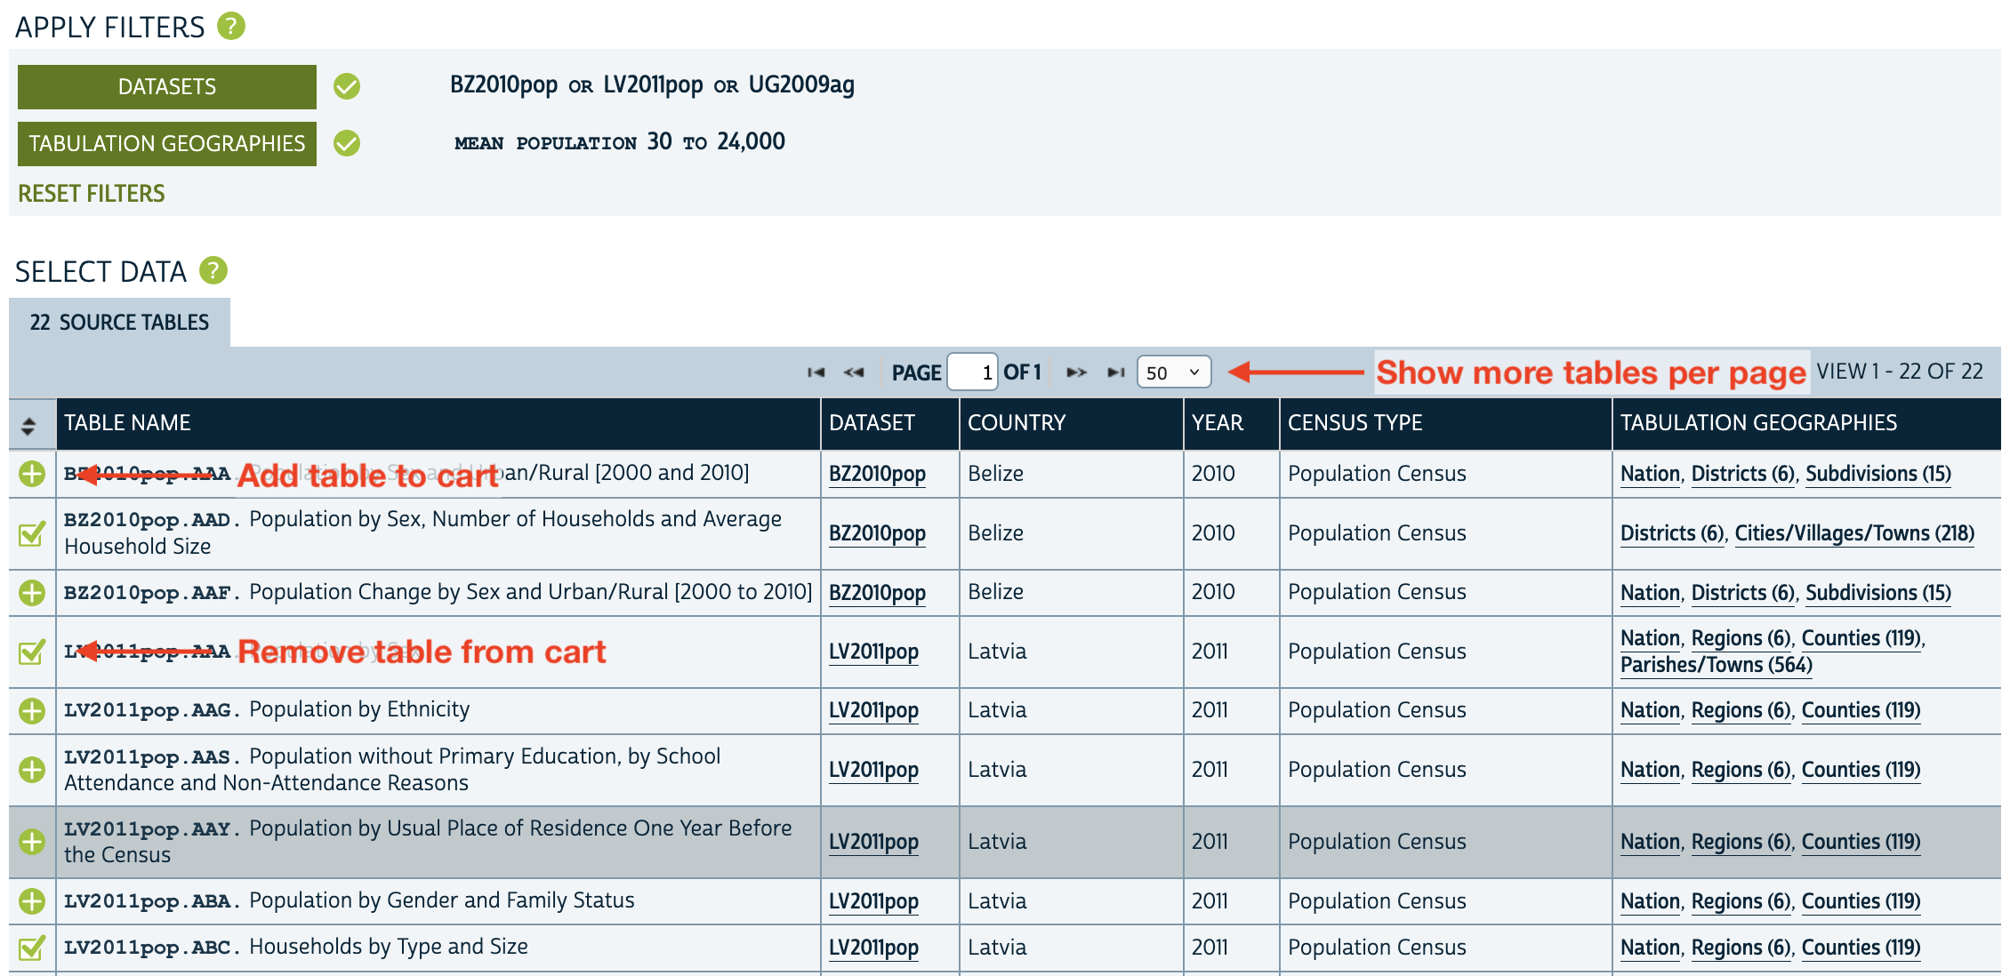Click Reset Filters
The height and width of the screenshot is (976, 2010).
coord(92,193)
